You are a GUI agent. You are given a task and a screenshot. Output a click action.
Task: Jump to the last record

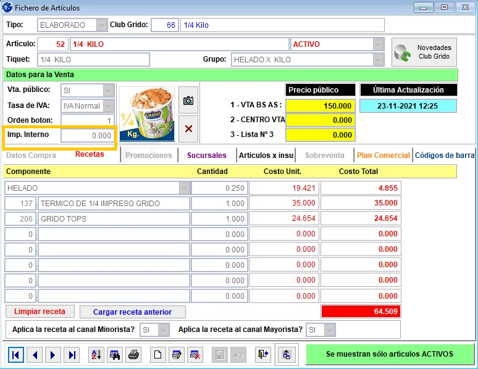72,355
